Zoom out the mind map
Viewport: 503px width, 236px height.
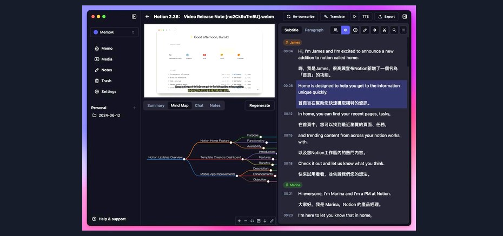pyautogui.click(x=246, y=221)
